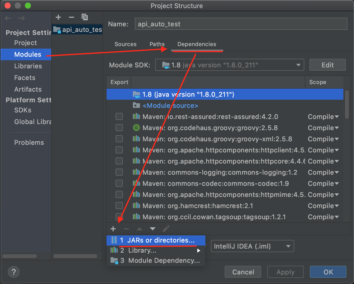Image resolution: width=354 pixels, height=284 pixels.
Task: Switch to the Sources tab
Action: [x=126, y=44]
